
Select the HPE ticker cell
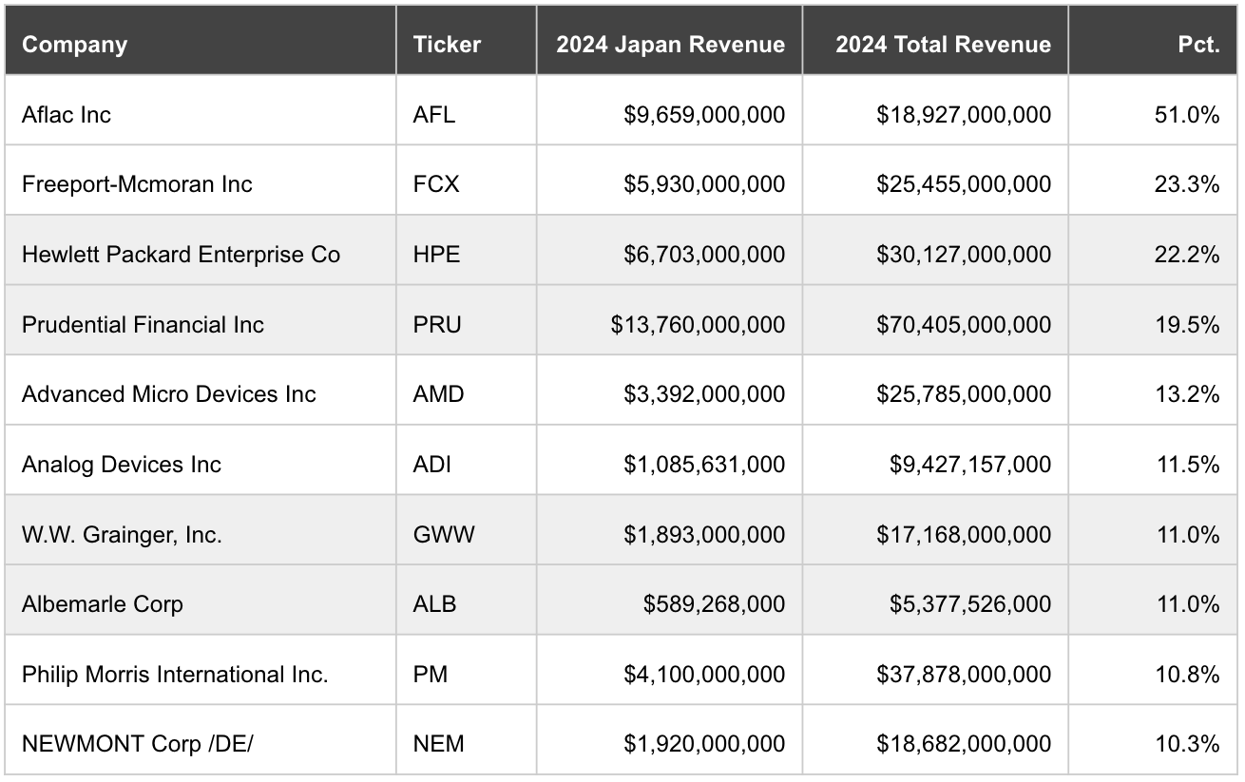click(466, 250)
